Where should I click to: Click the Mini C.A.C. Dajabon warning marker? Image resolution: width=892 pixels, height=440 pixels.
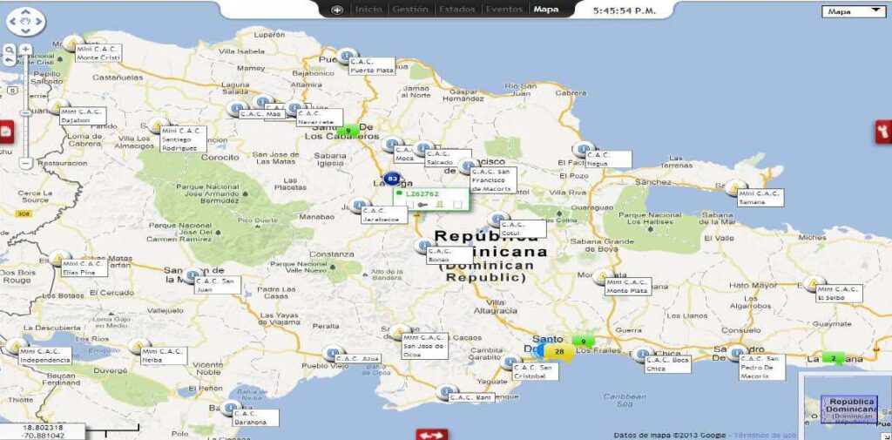58,106
